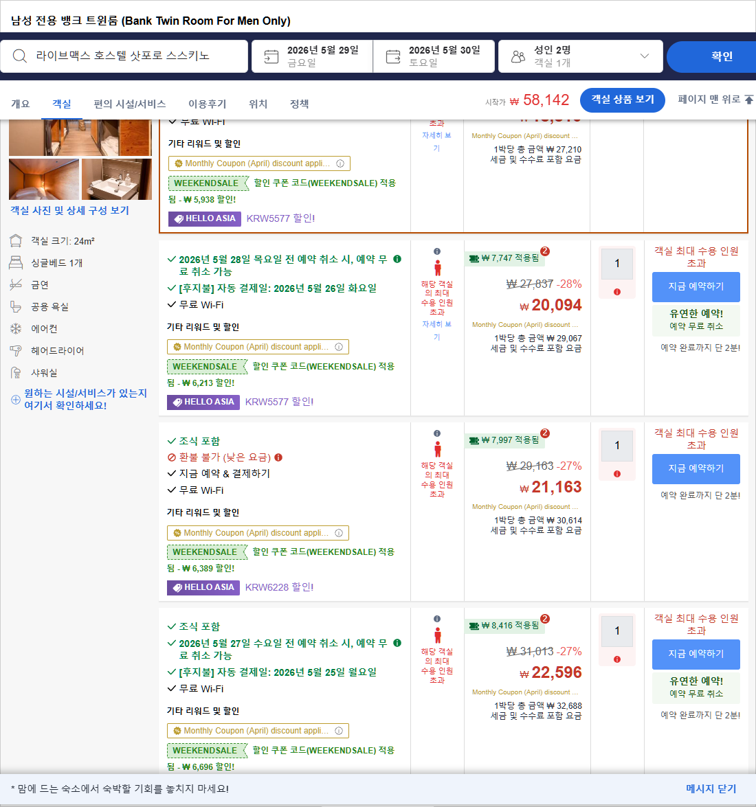
Task: Click info icon next to 5월 28일 free cancellation
Action: pos(397,259)
